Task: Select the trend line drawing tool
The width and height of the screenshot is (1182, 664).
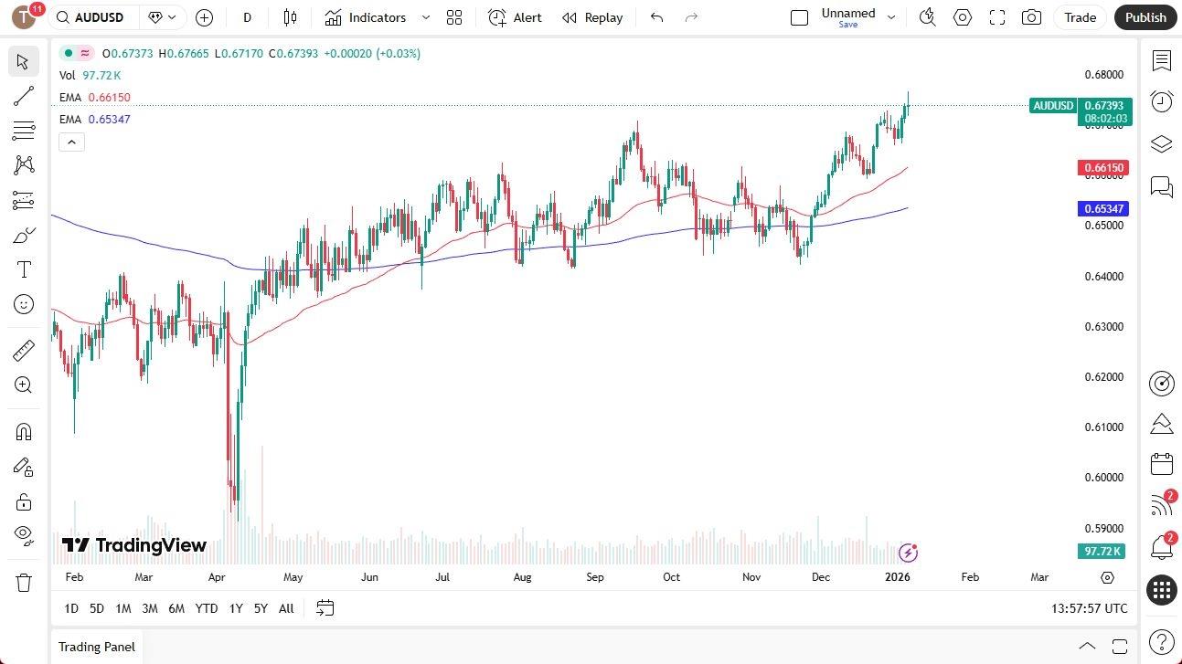Action: pyautogui.click(x=24, y=96)
